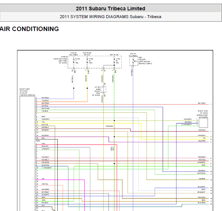Click the 'PNK' wire label at pin 1

43,143
